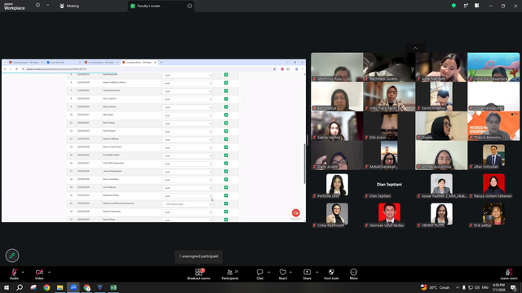Click bookmark star in shared browser address bar
This screenshot has width=522, height=293.
[274, 69]
